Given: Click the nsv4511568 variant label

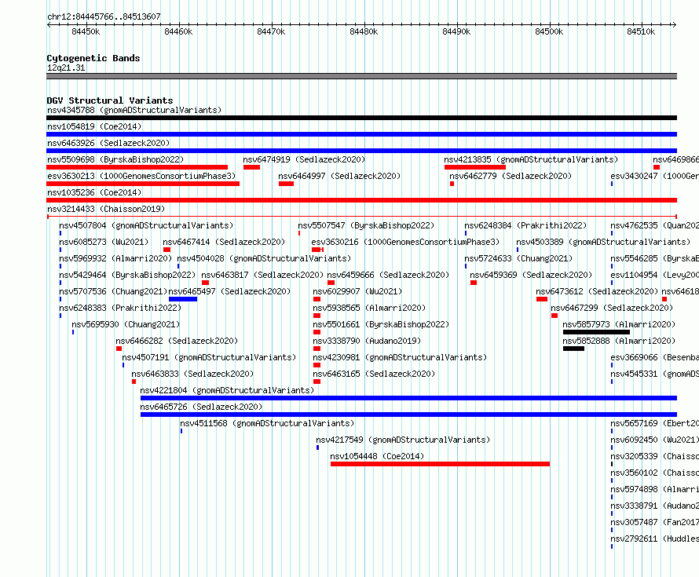Looking at the screenshot, I should click(268, 423).
